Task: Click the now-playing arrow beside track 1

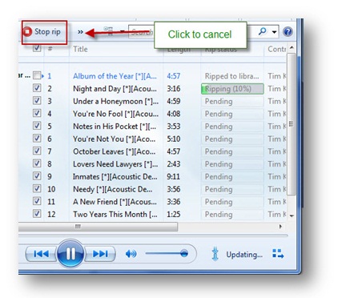Action: click(x=42, y=76)
